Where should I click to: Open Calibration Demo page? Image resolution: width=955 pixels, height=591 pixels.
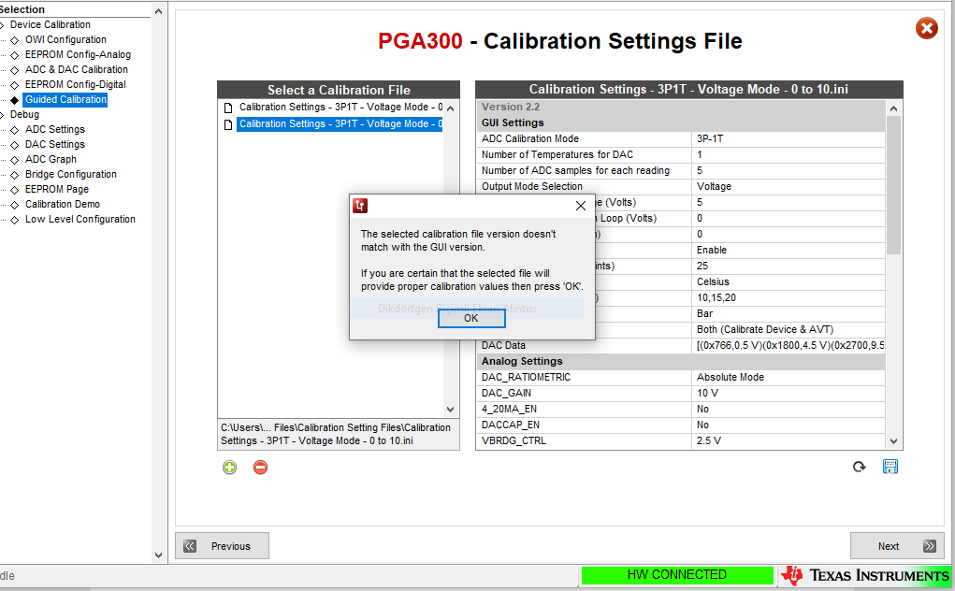point(62,205)
